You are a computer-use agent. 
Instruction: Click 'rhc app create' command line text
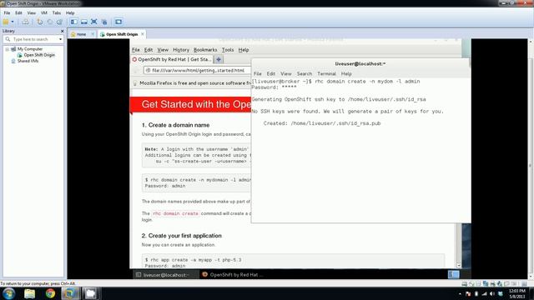click(193, 260)
